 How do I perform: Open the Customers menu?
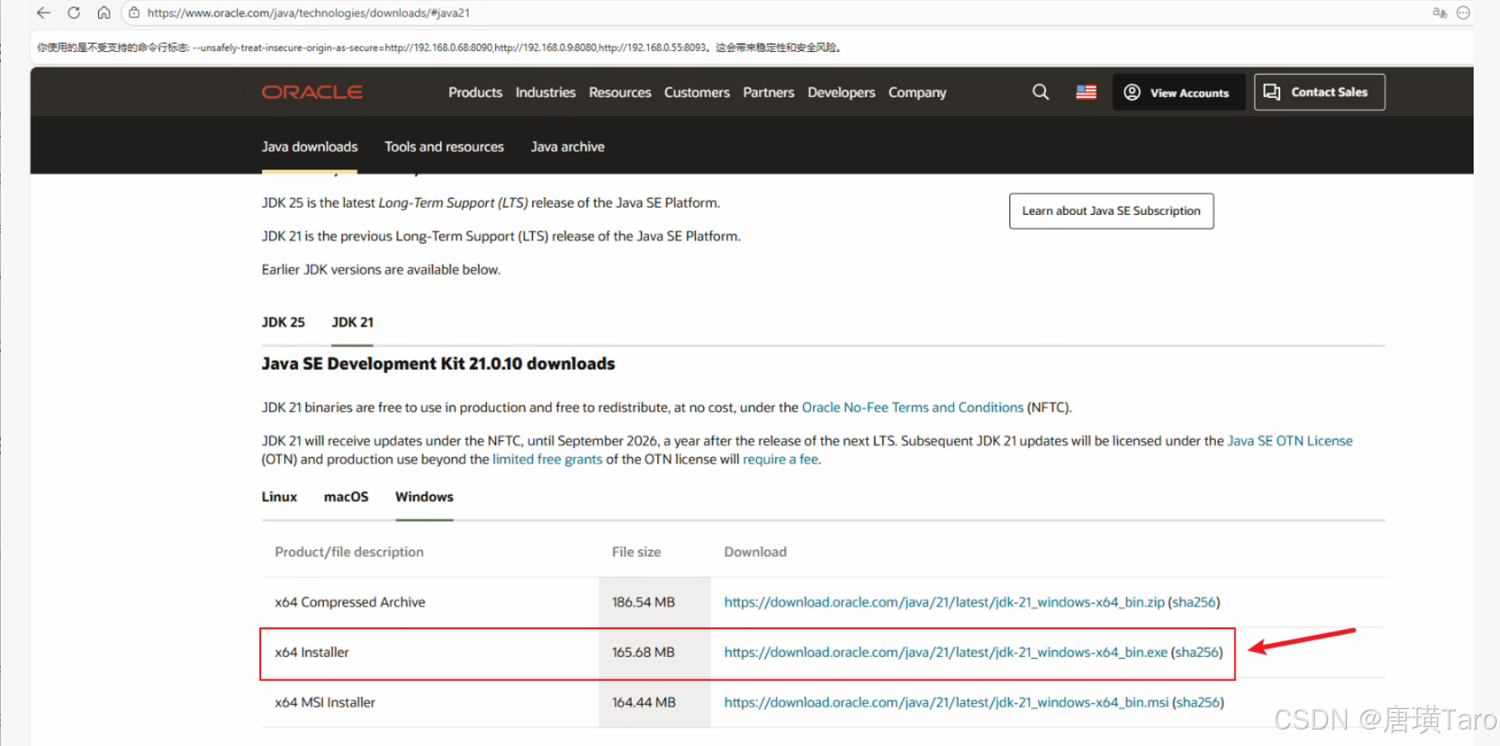pyautogui.click(x=697, y=92)
